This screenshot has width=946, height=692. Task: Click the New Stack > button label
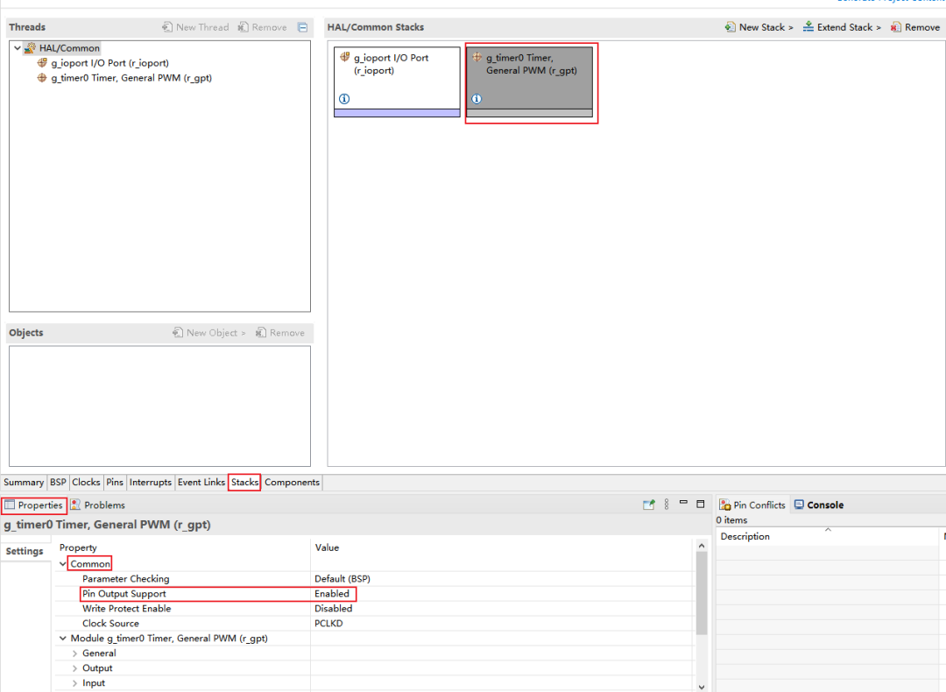(766, 27)
